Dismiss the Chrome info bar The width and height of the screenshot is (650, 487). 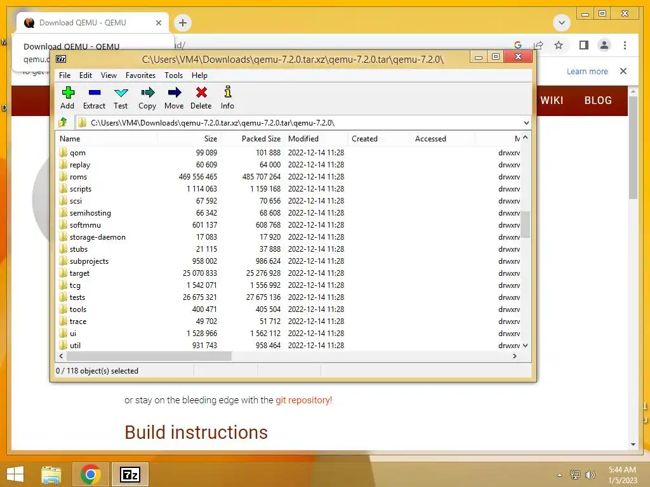pyautogui.click(x=623, y=71)
